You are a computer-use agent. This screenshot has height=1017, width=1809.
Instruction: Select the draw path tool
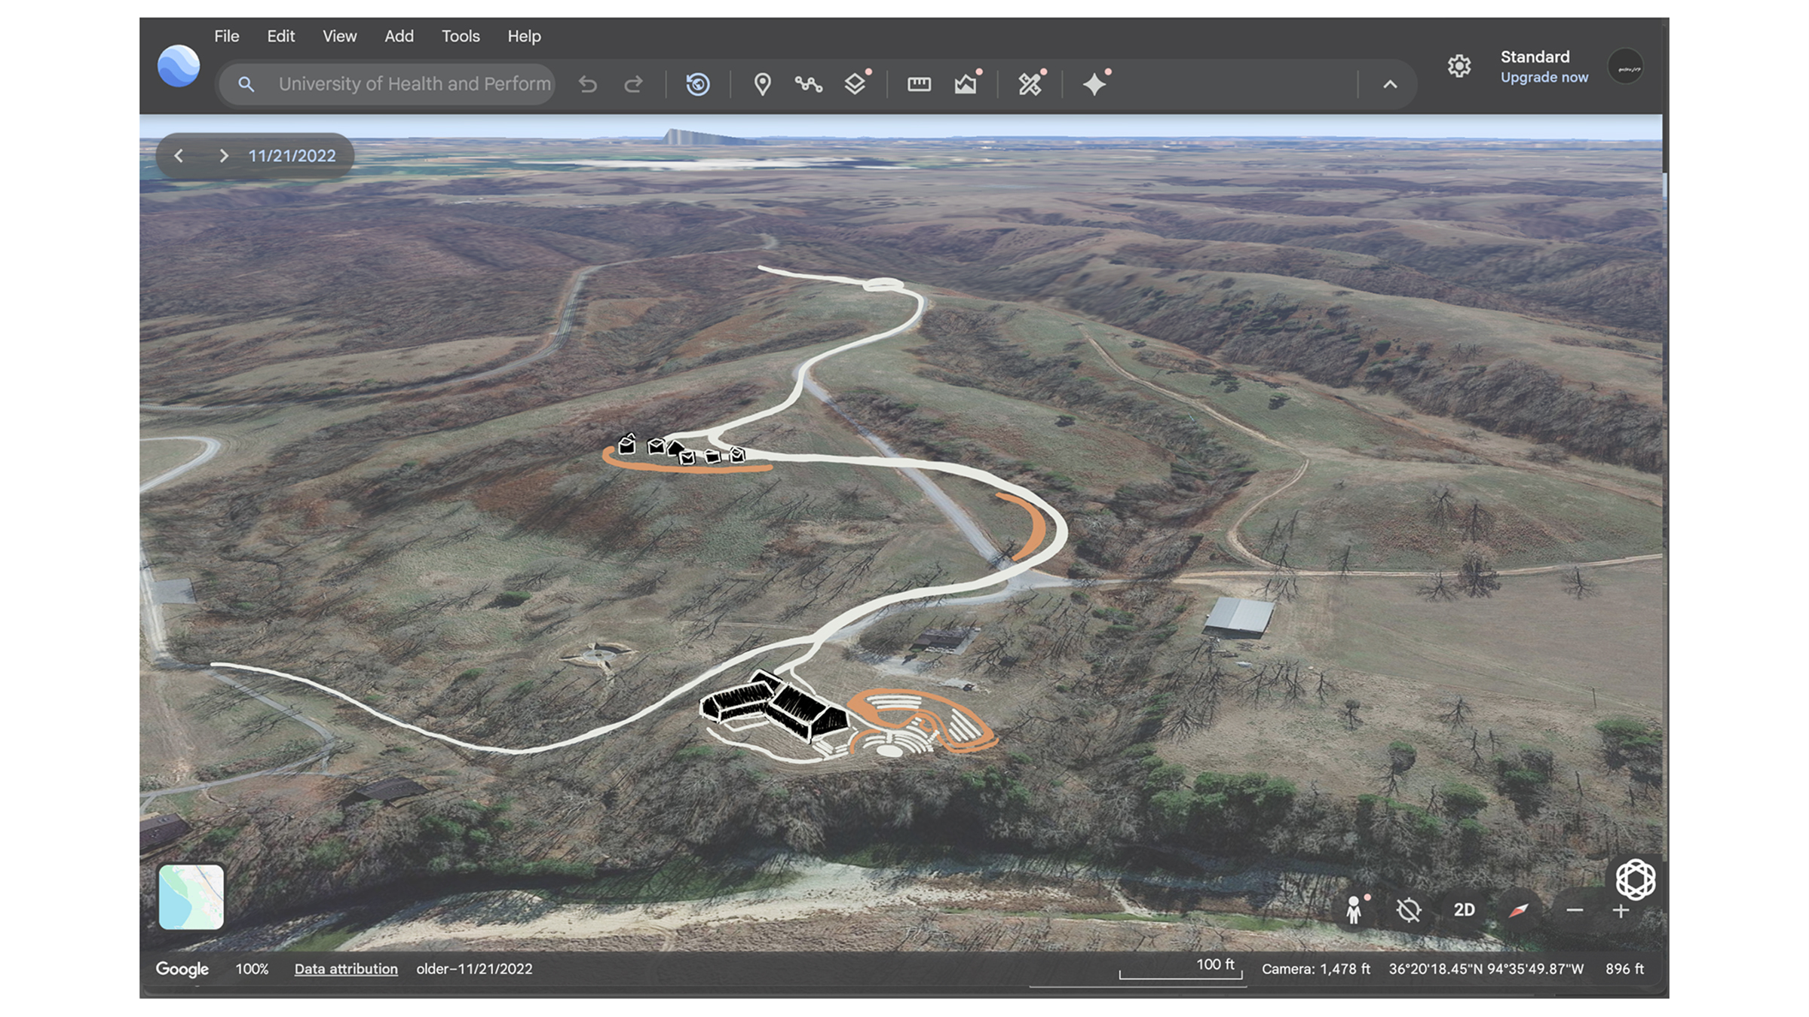click(808, 84)
